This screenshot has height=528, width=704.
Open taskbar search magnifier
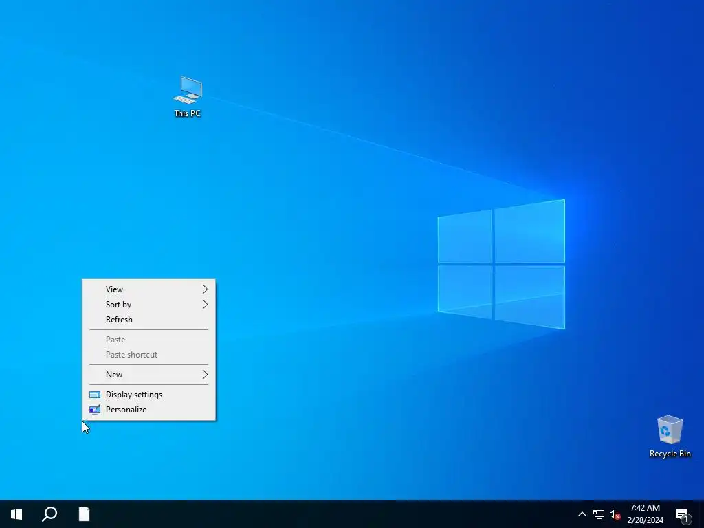49,514
